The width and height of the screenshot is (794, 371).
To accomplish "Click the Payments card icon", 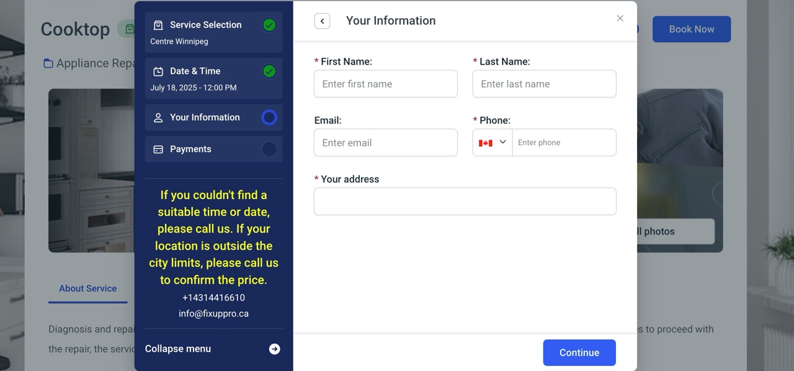I will point(158,150).
